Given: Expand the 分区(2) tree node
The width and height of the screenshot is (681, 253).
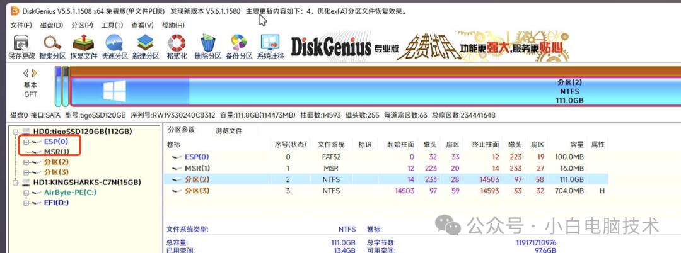Looking at the screenshot, I should pyautogui.click(x=26, y=162).
